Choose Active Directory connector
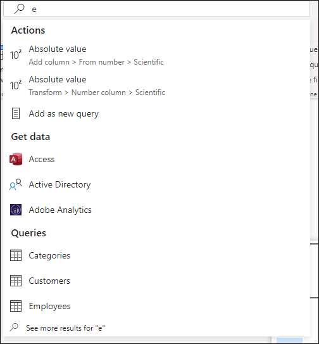 point(156,184)
